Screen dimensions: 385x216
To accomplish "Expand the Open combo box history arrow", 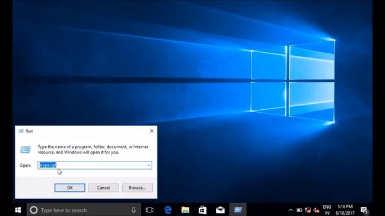I will (149, 166).
